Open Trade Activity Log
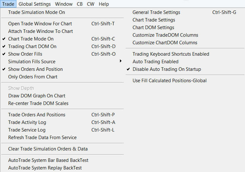245x172 pixels. coord(27,122)
